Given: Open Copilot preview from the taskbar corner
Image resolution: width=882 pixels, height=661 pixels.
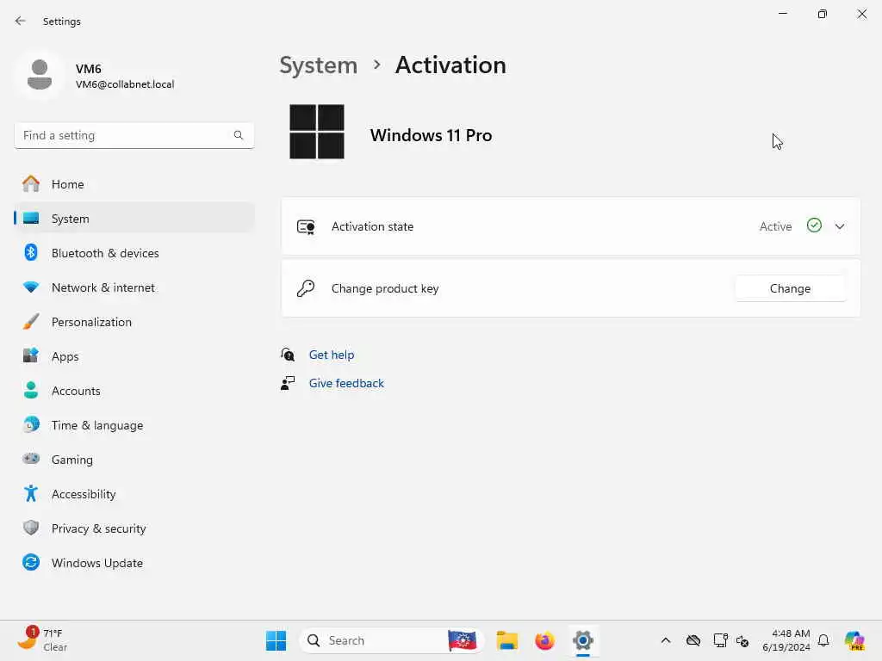Looking at the screenshot, I should click(x=854, y=640).
